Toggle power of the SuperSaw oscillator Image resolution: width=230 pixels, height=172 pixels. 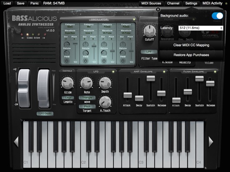(67, 61)
